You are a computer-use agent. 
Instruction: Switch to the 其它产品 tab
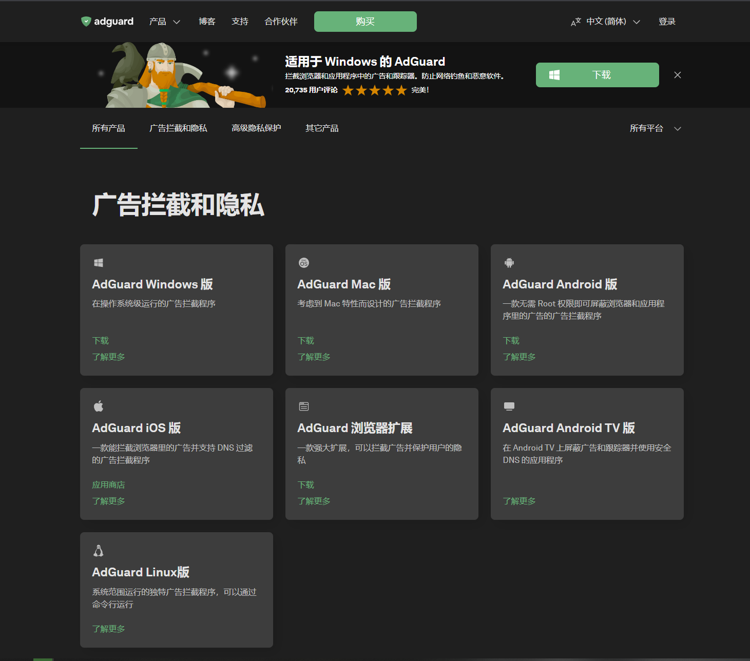pyautogui.click(x=322, y=128)
